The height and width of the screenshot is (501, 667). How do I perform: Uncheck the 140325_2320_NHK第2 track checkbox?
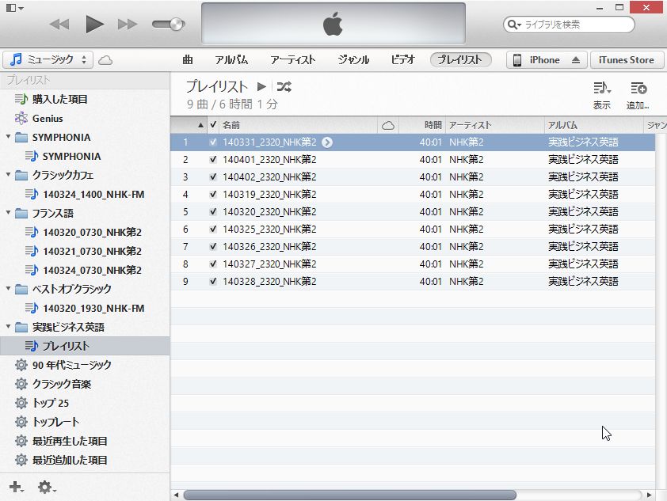(213, 229)
